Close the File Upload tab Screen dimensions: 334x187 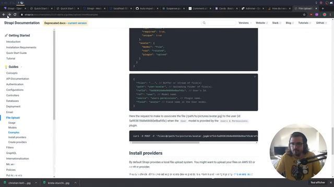point(316,8)
